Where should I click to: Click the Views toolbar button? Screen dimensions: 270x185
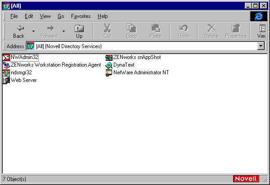[x=261, y=32]
